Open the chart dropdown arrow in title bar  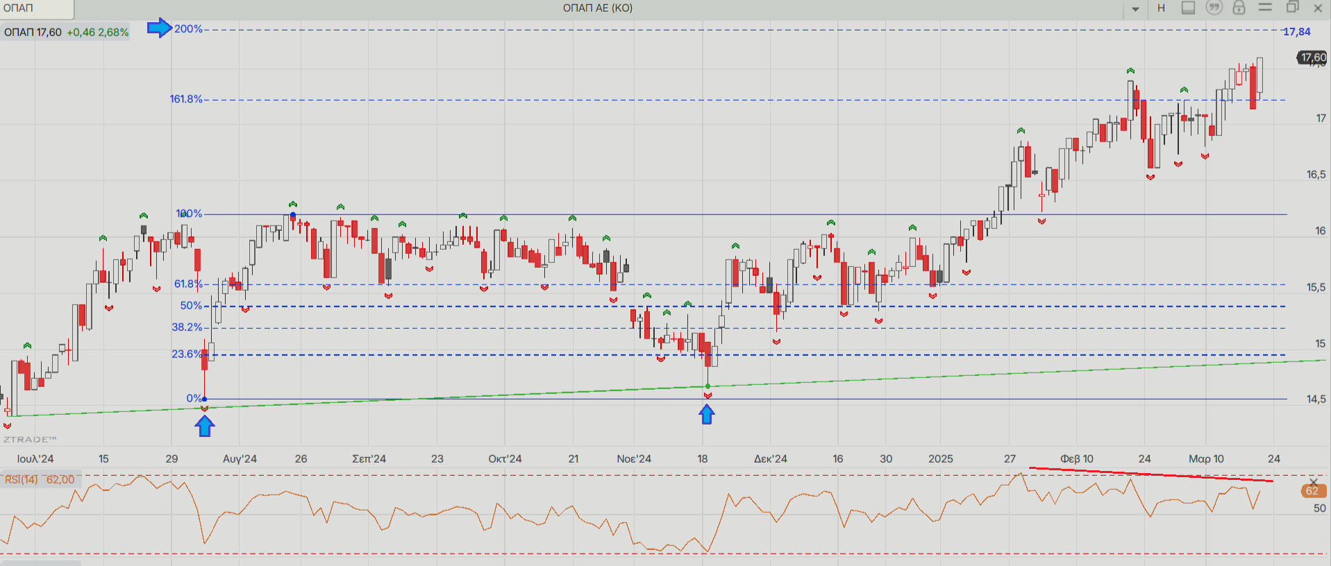(1135, 9)
